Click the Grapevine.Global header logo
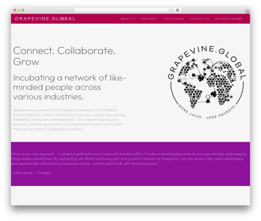This screenshot has height=221, width=261. 45,19
